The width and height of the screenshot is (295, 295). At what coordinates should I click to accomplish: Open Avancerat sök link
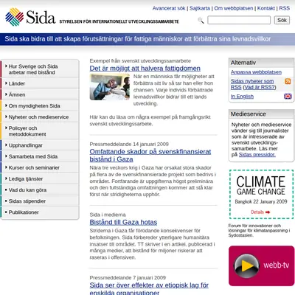click(169, 8)
